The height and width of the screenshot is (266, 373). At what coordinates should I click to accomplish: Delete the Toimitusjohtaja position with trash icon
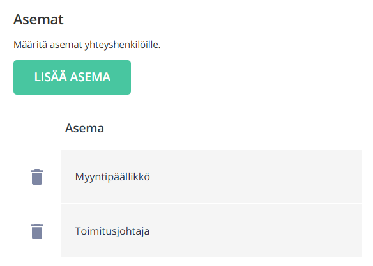click(x=37, y=231)
